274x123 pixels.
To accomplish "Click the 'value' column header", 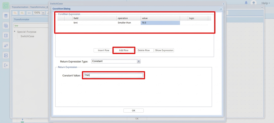I will click(x=160, y=18).
